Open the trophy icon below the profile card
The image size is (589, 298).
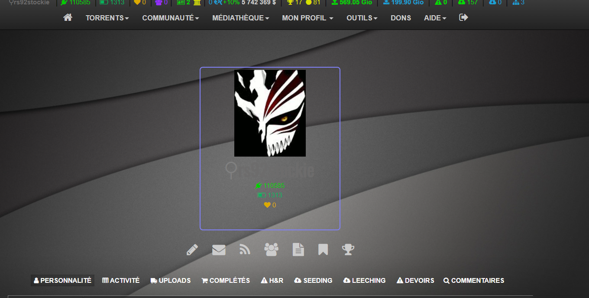pos(348,249)
